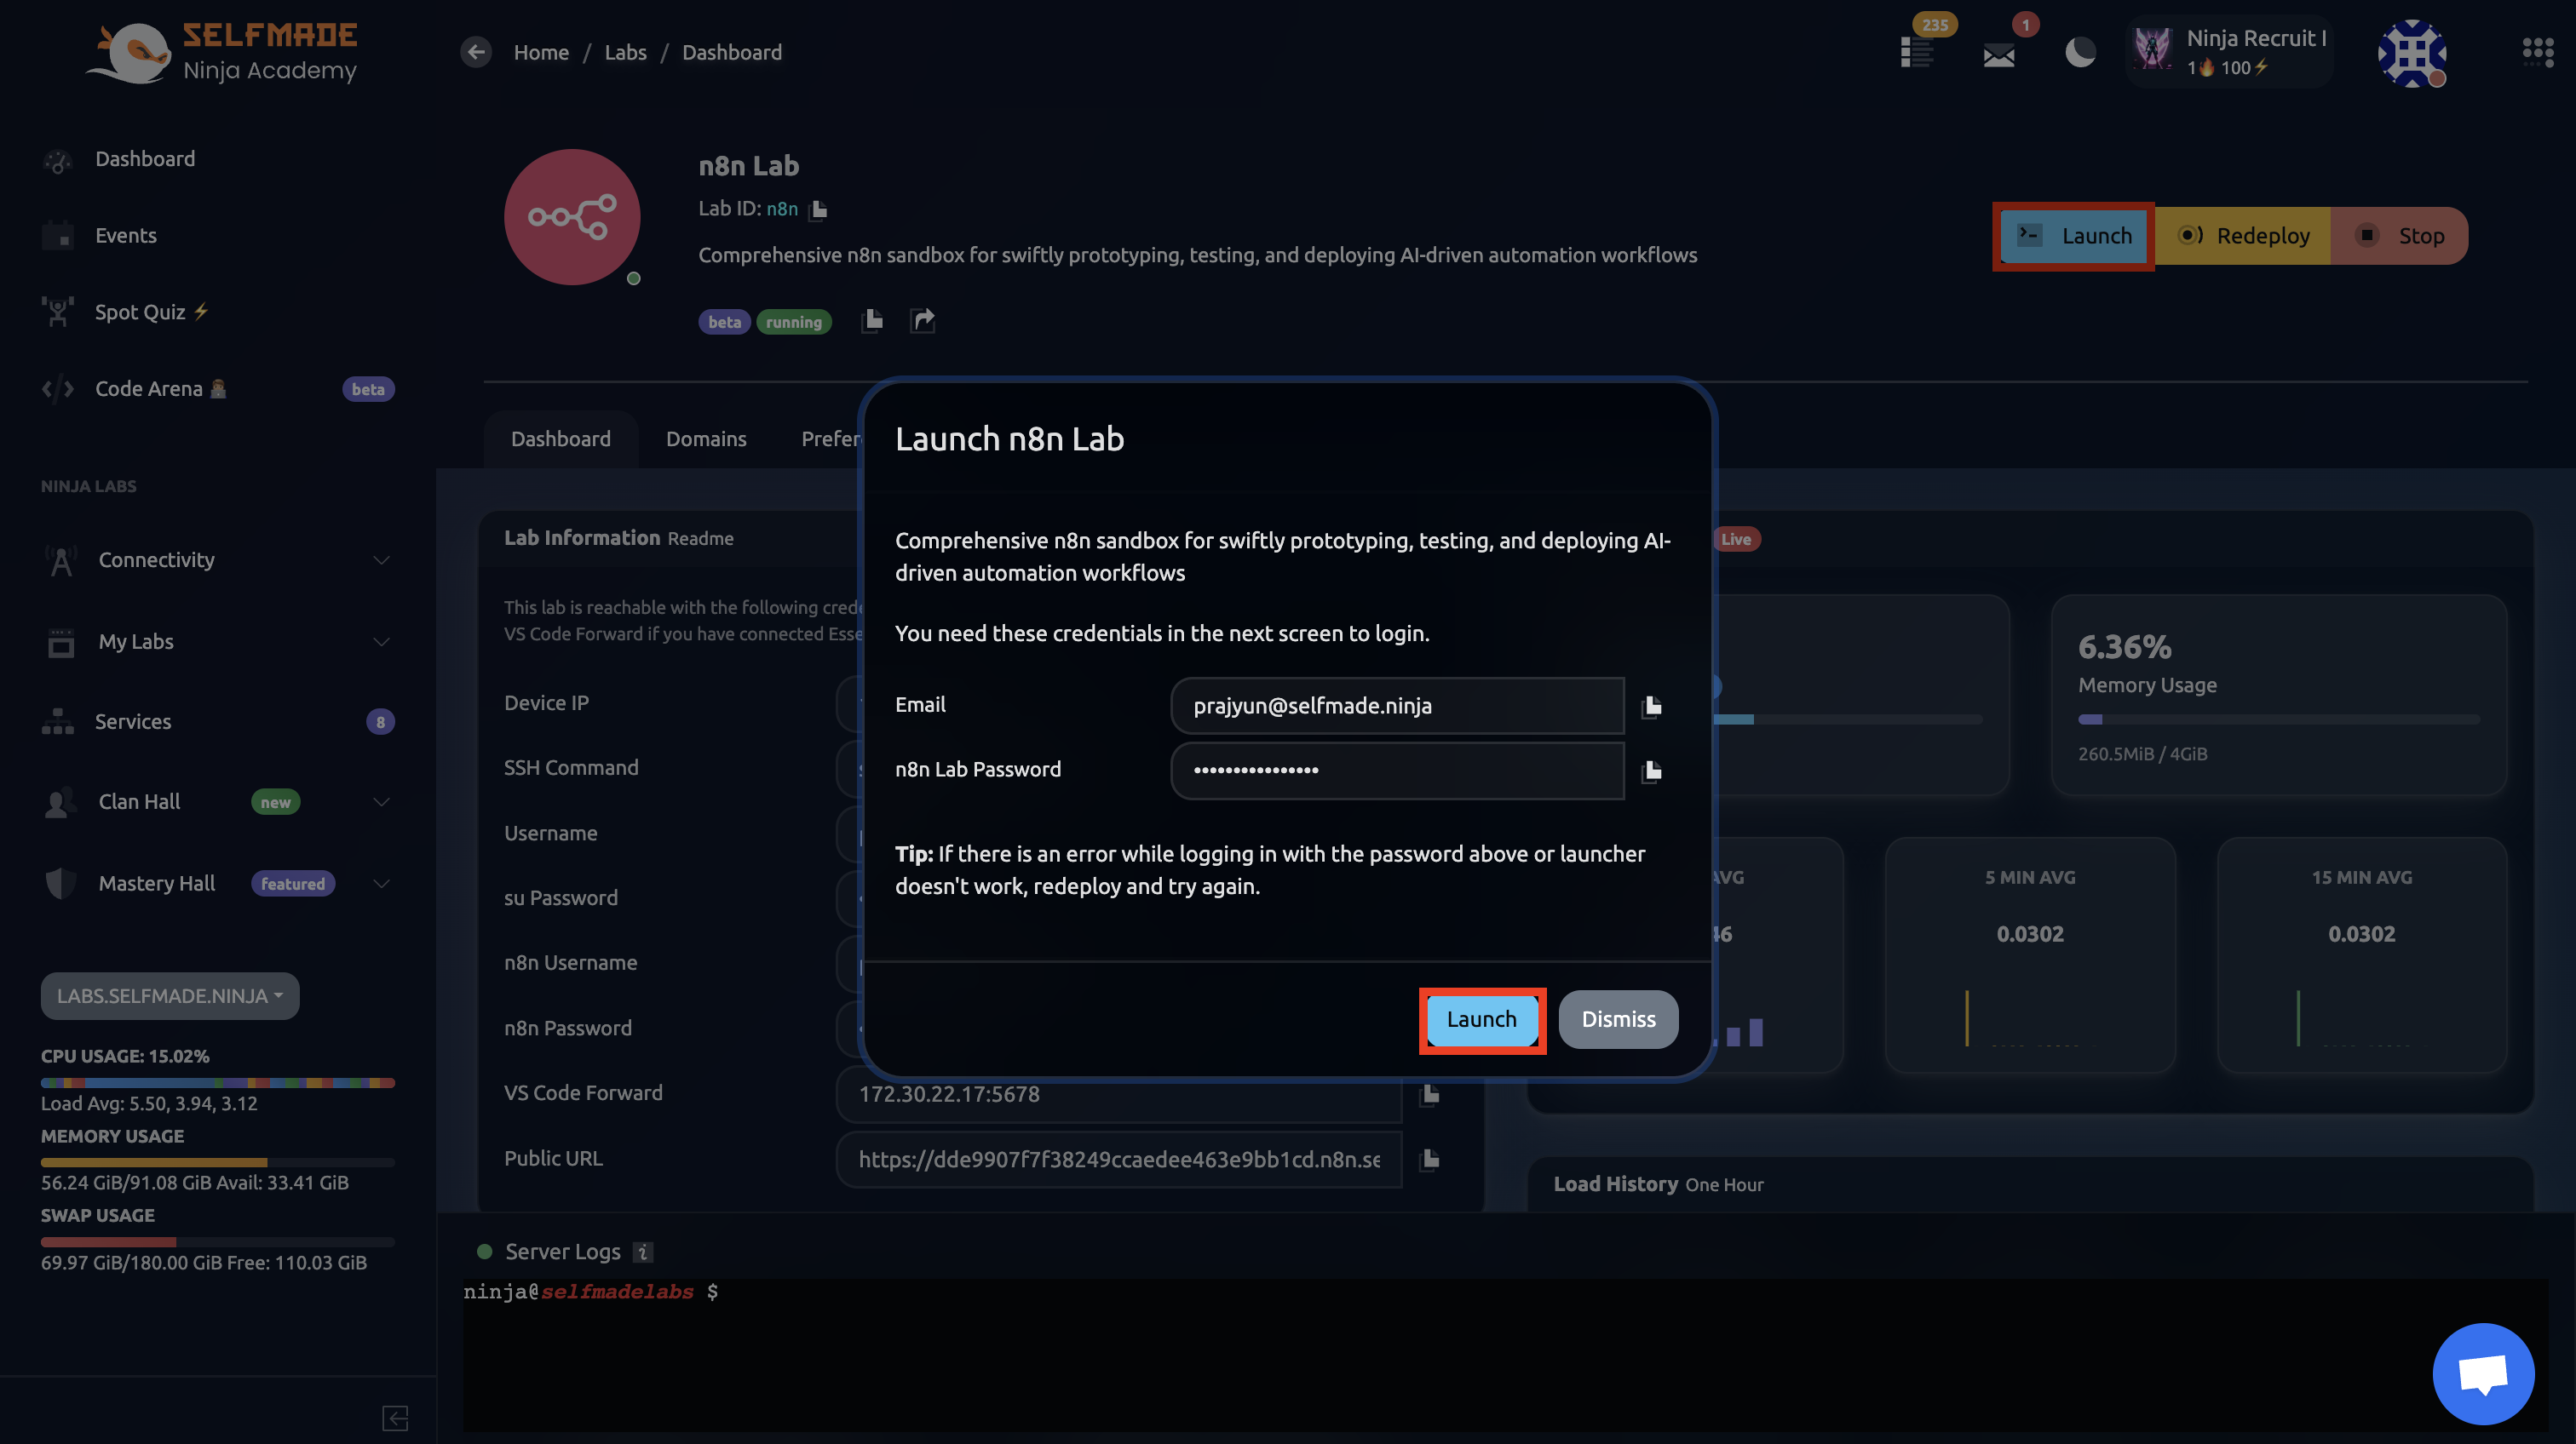Screen dimensions: 2576x1444
Task: Open Dashboard in the left sidebar
Action: (x=145, y=159)
